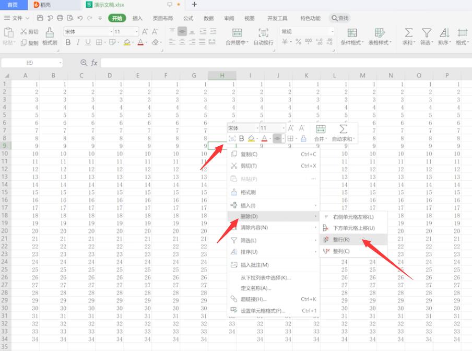Click the 查找 search button
Viewport: 472px width, 351px height.
click(339, 18)
